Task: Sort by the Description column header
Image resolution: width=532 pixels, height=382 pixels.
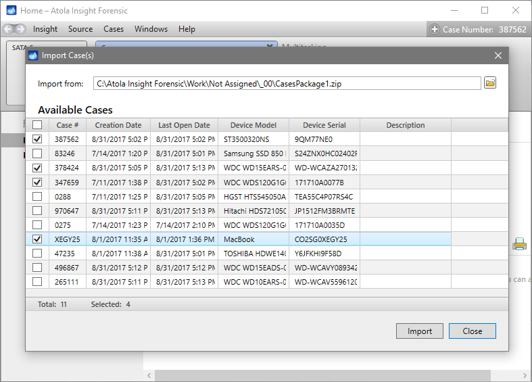Action: coord(406,125)
